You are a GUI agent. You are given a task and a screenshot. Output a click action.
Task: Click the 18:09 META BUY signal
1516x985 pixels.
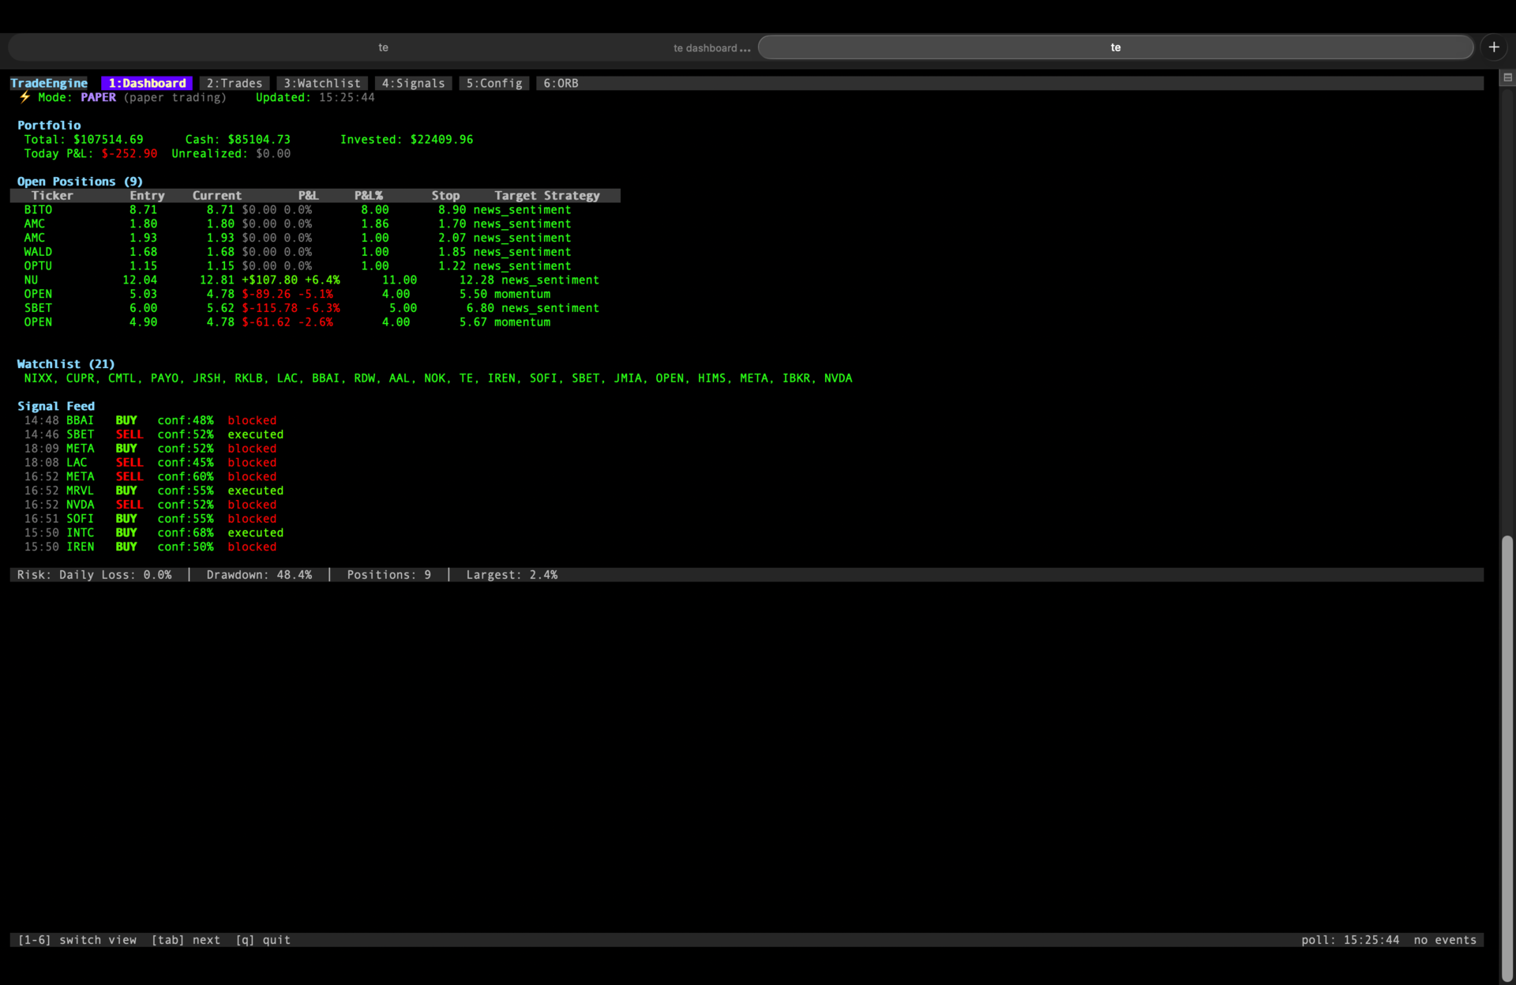pos(150,448)
